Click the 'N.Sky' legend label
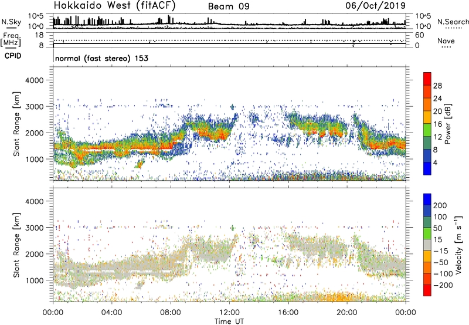 tap(11, 22)
